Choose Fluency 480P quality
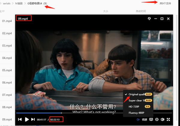180x126 pixels. (x=136, y=113)
